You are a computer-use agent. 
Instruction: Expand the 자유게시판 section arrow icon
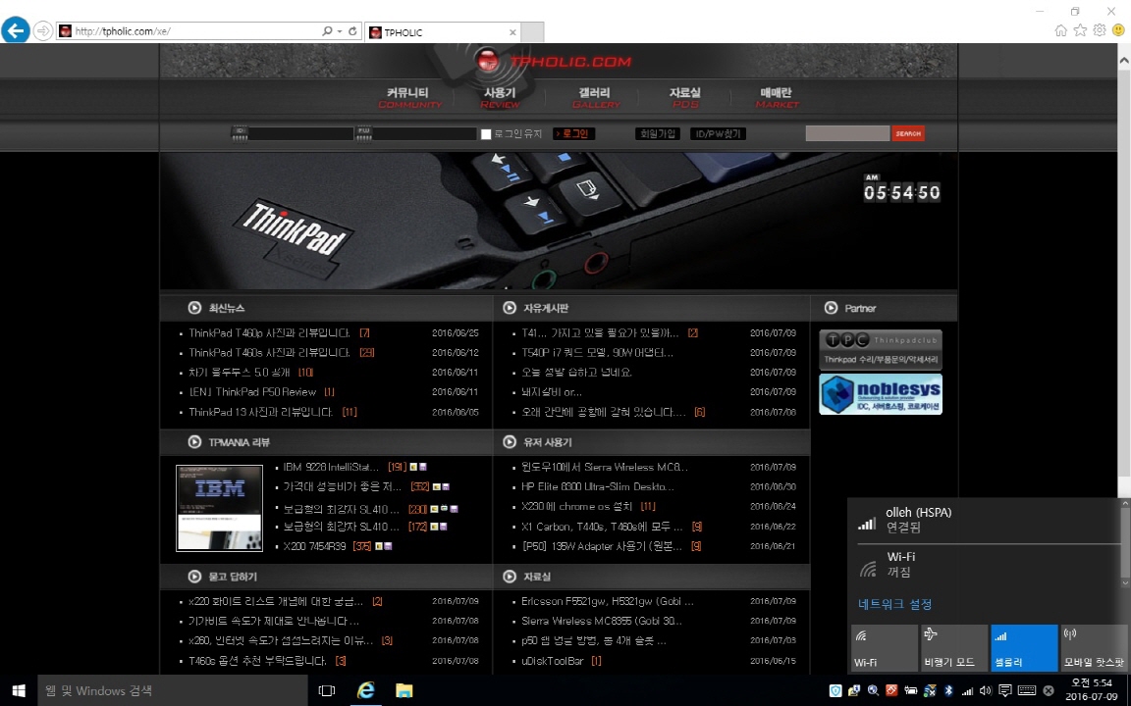(x=510, y=308)
